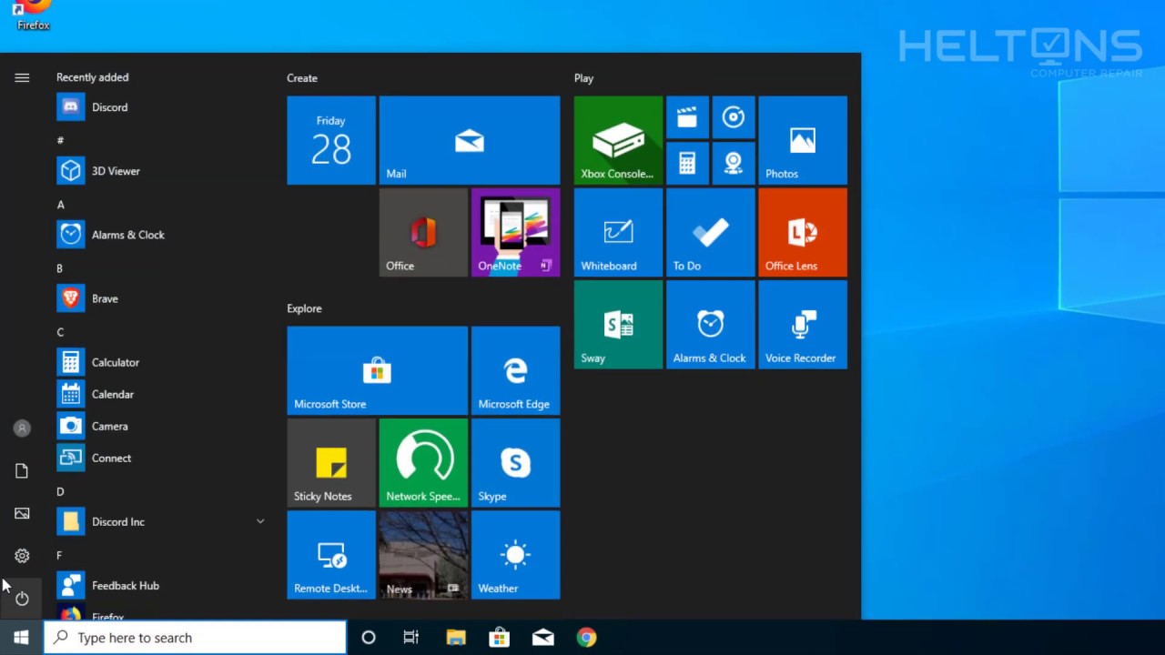Open the Friday 28 calendar tile

point(331,140)
